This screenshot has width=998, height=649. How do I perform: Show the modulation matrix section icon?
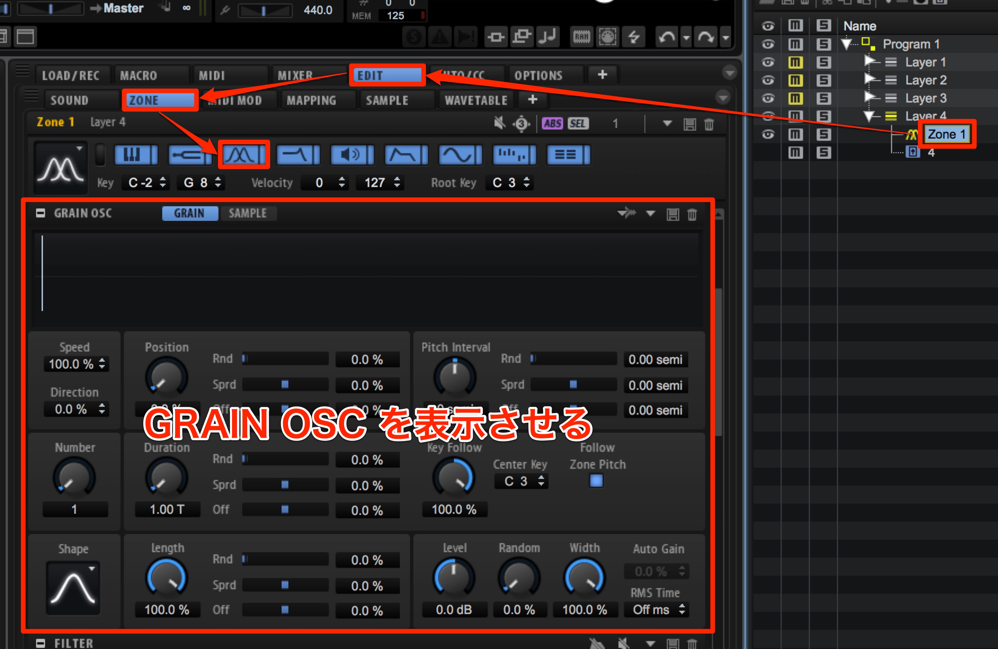pos(569,155)
